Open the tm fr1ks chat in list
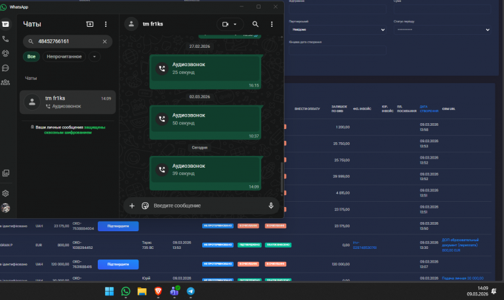Screen dimensions: 504x300 pos(68,102)
